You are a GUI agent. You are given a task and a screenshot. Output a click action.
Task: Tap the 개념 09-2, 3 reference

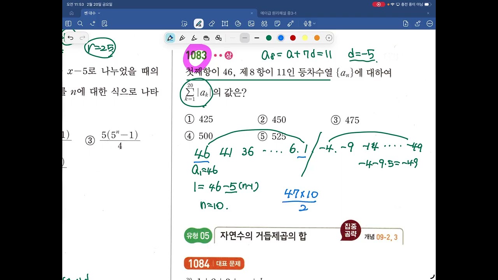point(381,237)
